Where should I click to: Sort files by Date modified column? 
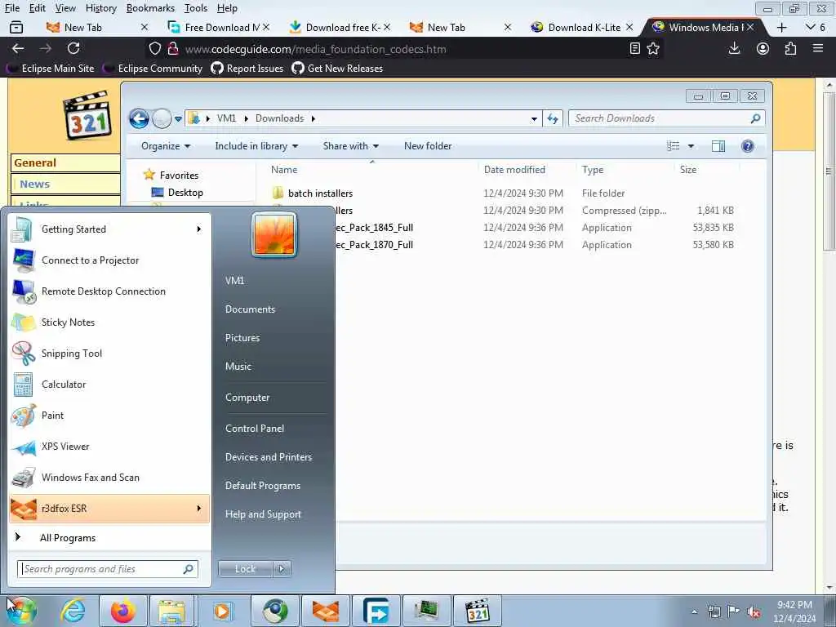point(514,170)
